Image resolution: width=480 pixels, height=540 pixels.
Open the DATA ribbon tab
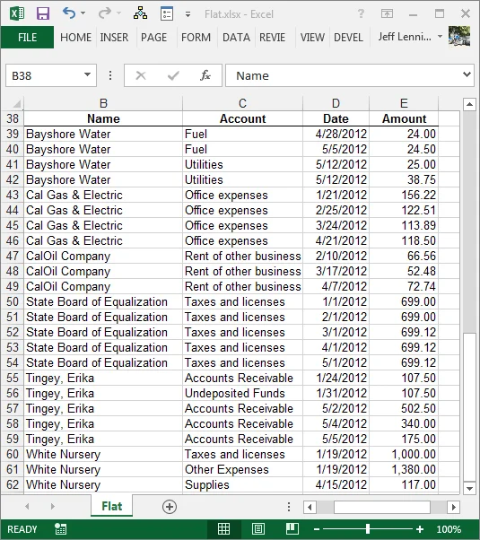236,37
